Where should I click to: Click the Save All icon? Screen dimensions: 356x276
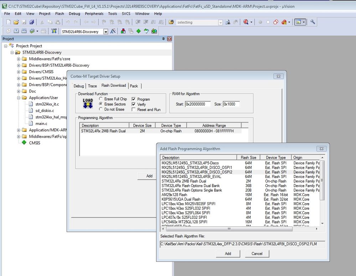click(32, 22)
